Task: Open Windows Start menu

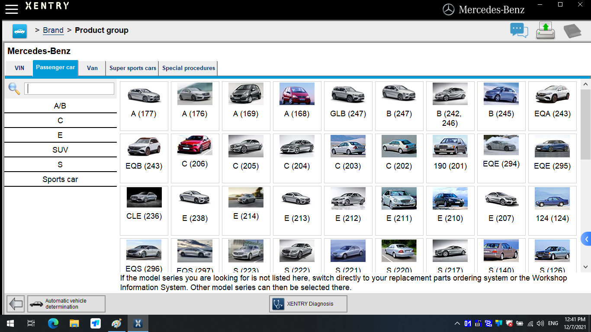Action: click(10, 323)
